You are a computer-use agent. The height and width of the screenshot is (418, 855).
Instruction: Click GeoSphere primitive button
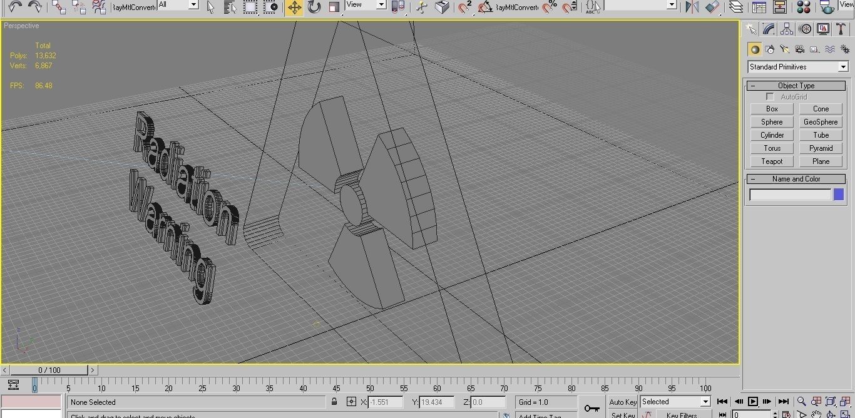821,122
